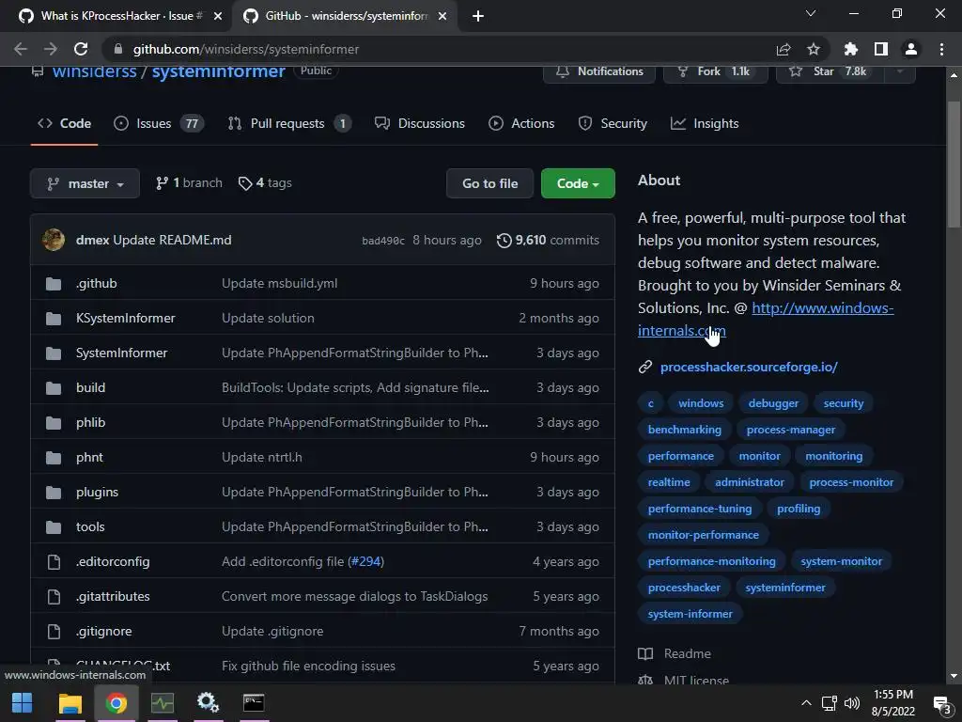Click the Notifications button
The width and height of the screenshot is (962, 722).
(599, 71)
